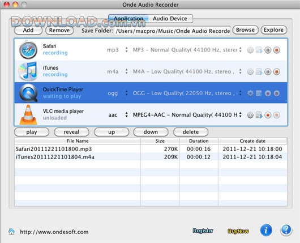This screenshot has width=300, height=243.
Task: Open Safari MP3 Normal Quality dropdown
Action: pyautogui.click(x=187, y=50)
